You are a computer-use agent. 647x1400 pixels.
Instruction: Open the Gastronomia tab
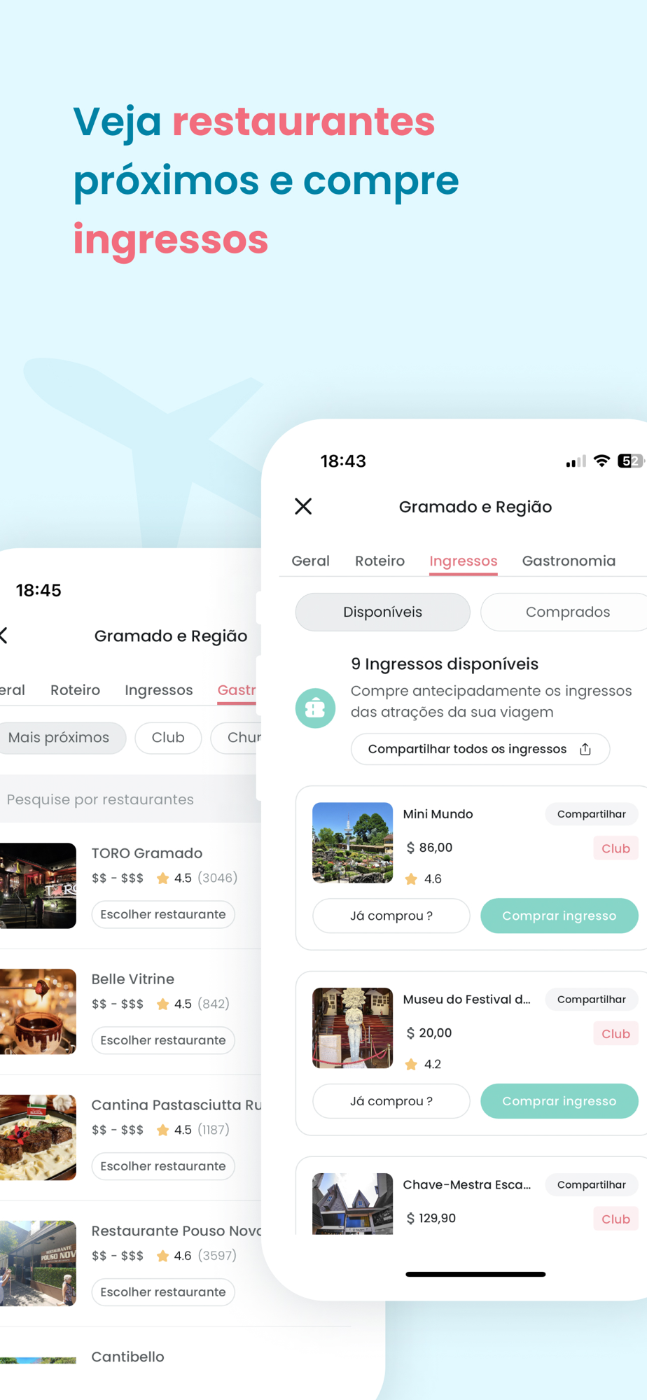569,561
